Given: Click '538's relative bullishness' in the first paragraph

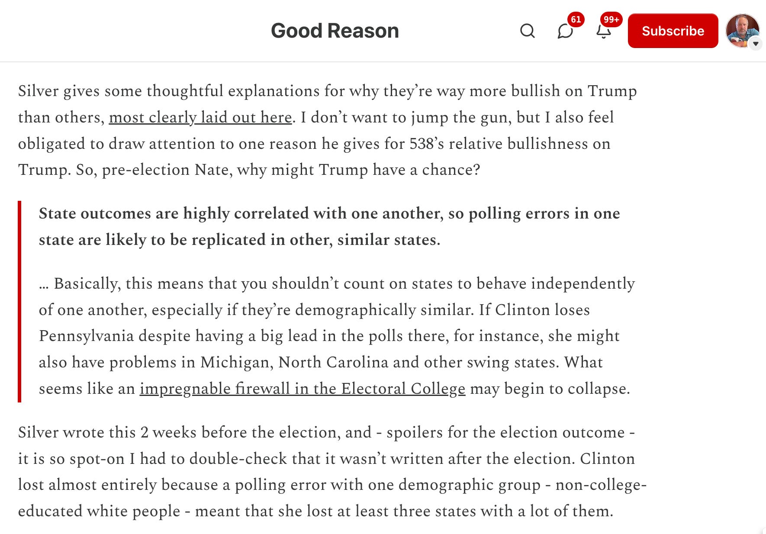Looking at the screenshot, I should (499, 144).
